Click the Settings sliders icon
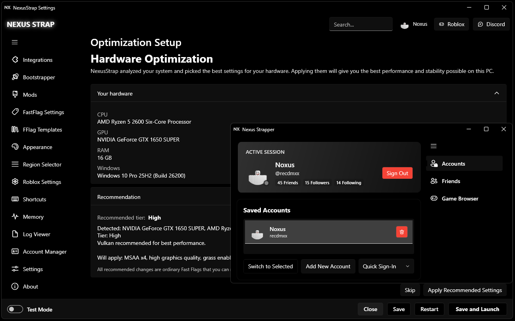The width and height of the screenshot is (515, 321). pyautogui.click(x=15, y=269)
